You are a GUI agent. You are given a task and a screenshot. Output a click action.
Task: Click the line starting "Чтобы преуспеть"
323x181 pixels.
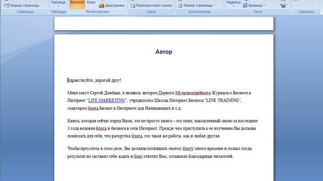160,148
